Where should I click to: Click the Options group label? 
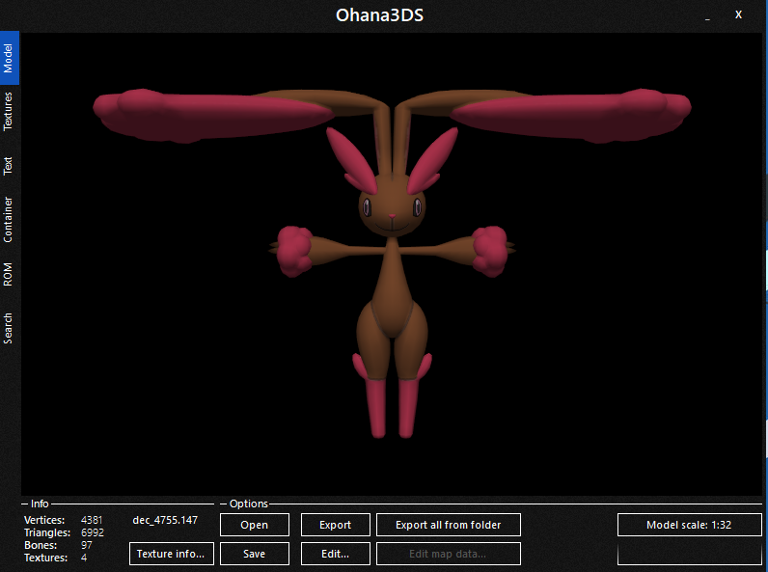point(249,504)
